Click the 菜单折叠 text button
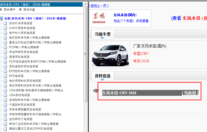 point(29,10)
